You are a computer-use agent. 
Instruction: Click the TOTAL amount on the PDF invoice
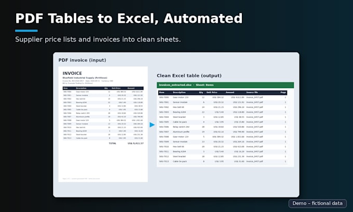click(x=135, y=143)
